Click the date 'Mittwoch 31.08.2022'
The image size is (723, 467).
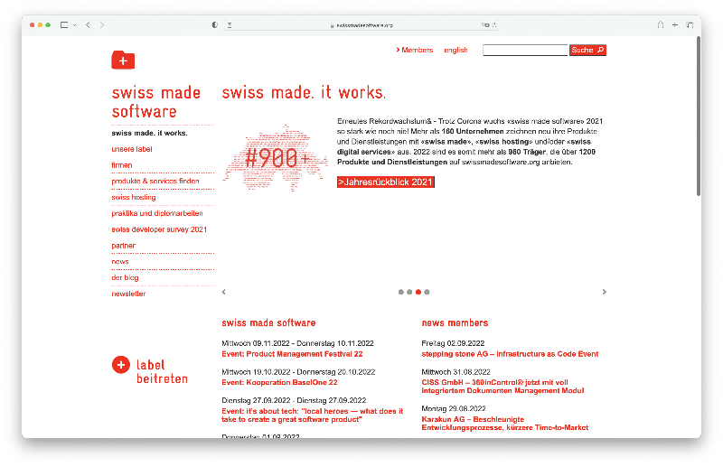point(456,372)
